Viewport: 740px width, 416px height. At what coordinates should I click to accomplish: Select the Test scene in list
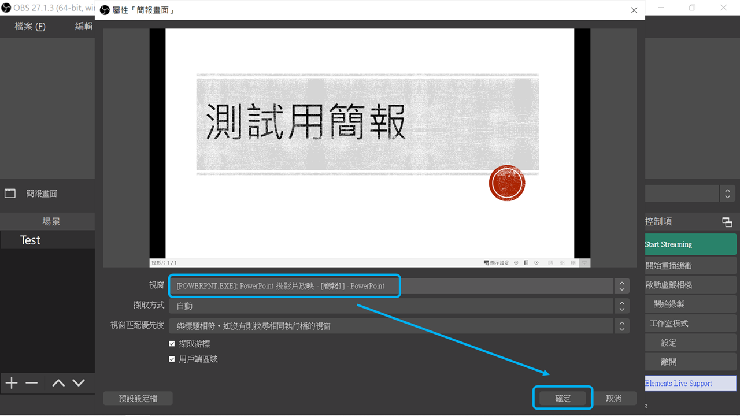pos(31,240)
